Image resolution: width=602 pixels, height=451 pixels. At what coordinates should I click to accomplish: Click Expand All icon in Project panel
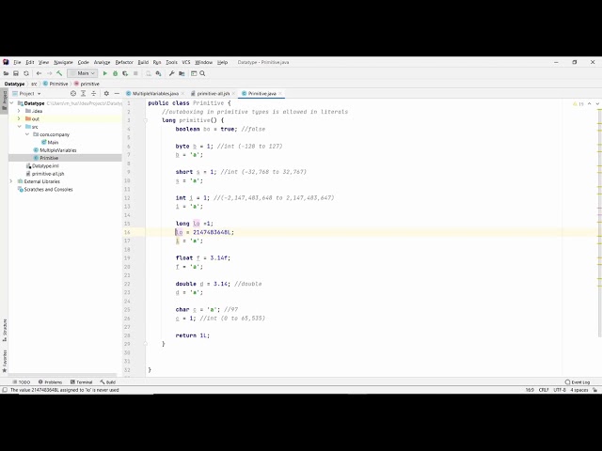[x=84, y=93]
